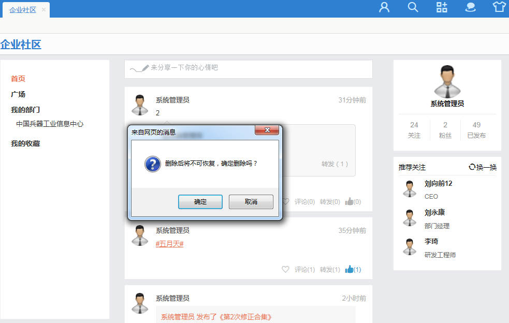Image resolution: width=509 pixels, height=323 pixels.
Task: Open the theme skin shirt icon
Action: (499, 7)
